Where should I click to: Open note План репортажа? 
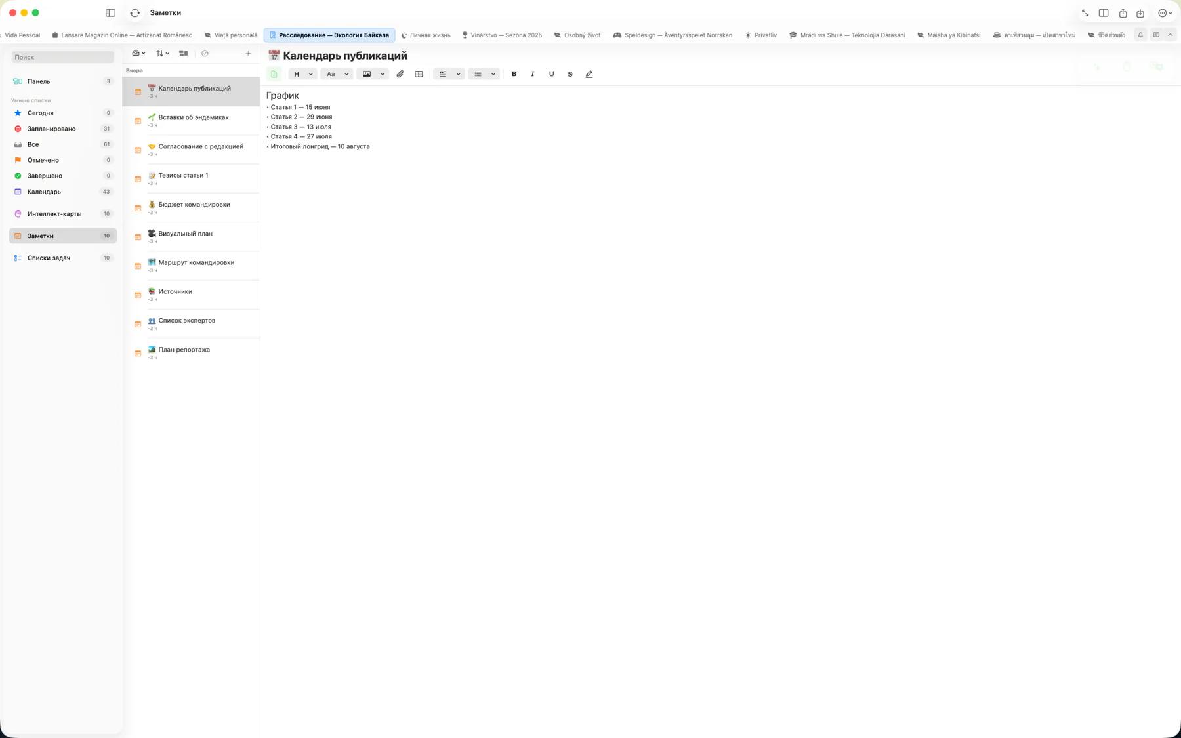[x=191, y=353]
